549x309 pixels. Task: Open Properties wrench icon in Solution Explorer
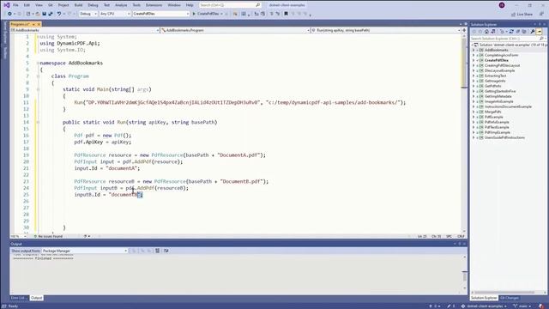point(533,32)
